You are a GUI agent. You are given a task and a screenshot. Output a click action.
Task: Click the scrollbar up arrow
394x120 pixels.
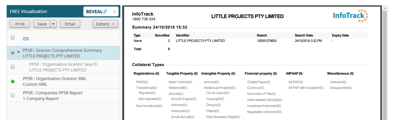[x=385, y=8]
